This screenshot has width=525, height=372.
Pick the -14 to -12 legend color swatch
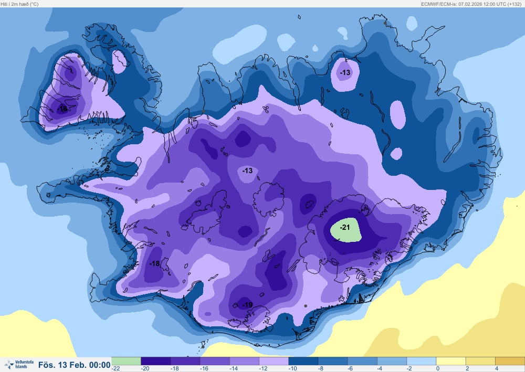click(245, 361)
